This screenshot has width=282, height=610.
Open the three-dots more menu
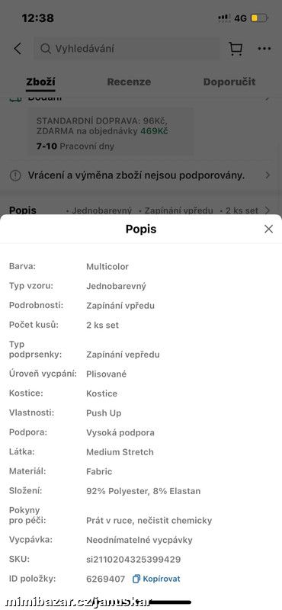pyautogui.click(x=264, y=49)
